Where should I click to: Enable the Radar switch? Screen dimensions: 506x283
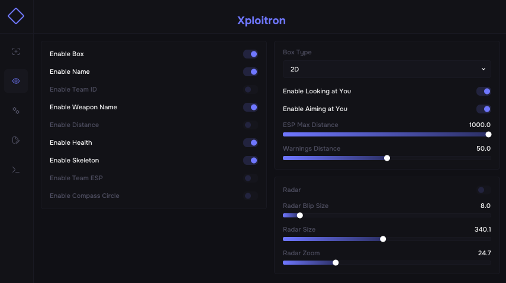[484, 190]
